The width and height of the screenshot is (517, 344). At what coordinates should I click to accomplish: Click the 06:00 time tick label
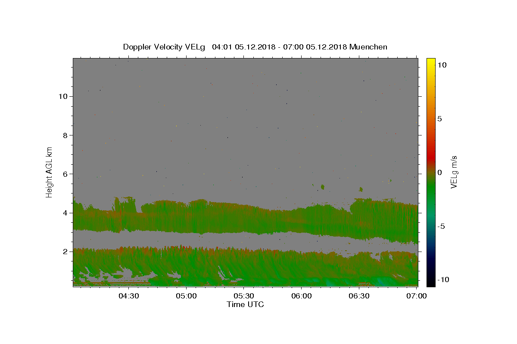[302, 296]
